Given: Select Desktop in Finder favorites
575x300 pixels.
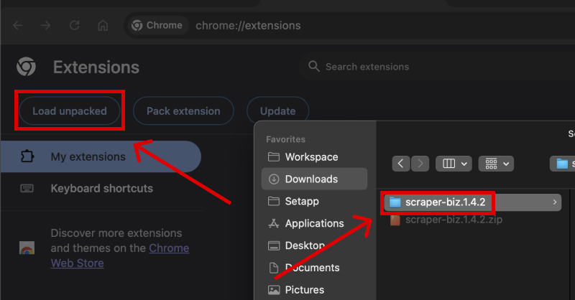Looking at the screenshot, I should pos(314,245).
